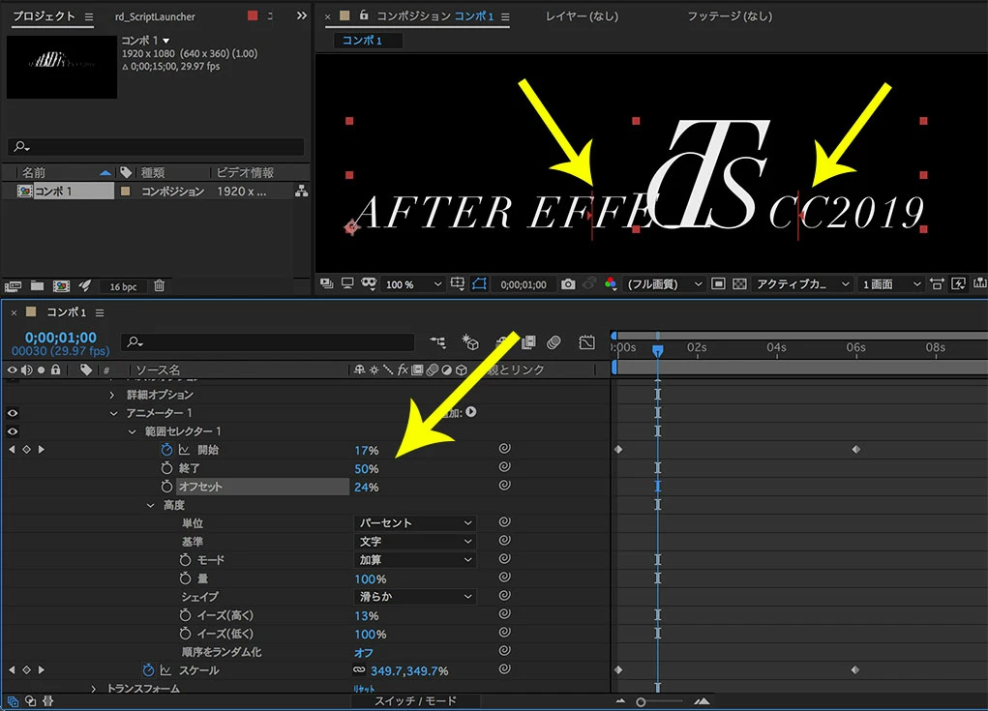Click the add animator property arrow button
988x711 pixels.
click(x=470, y=412)
